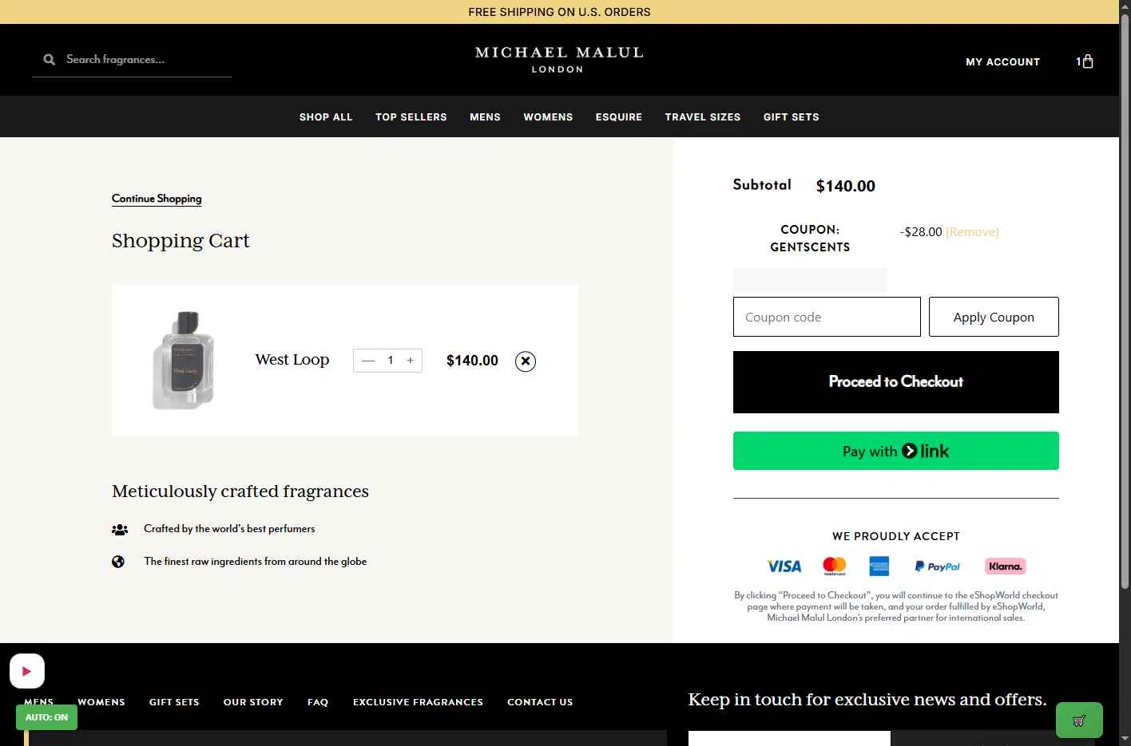The height and width of the screenshot is (746, 1131).
Task: Open footer Gift Sets link
Action: click(174, 702)
